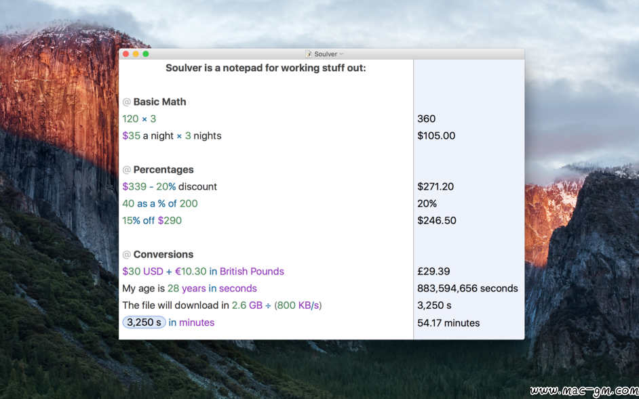Click the '$339 - 20% discount' line
This screenshot has width=639, height=399.
click(x=170, y=186)
